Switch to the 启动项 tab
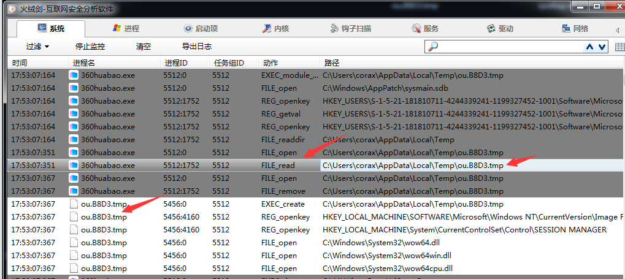The width and height of the screenshot is (625, 279). point(201,29)
